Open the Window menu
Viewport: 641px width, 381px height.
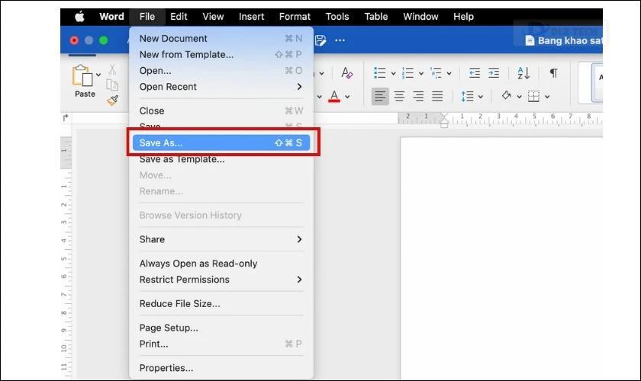tap(420, 17)
